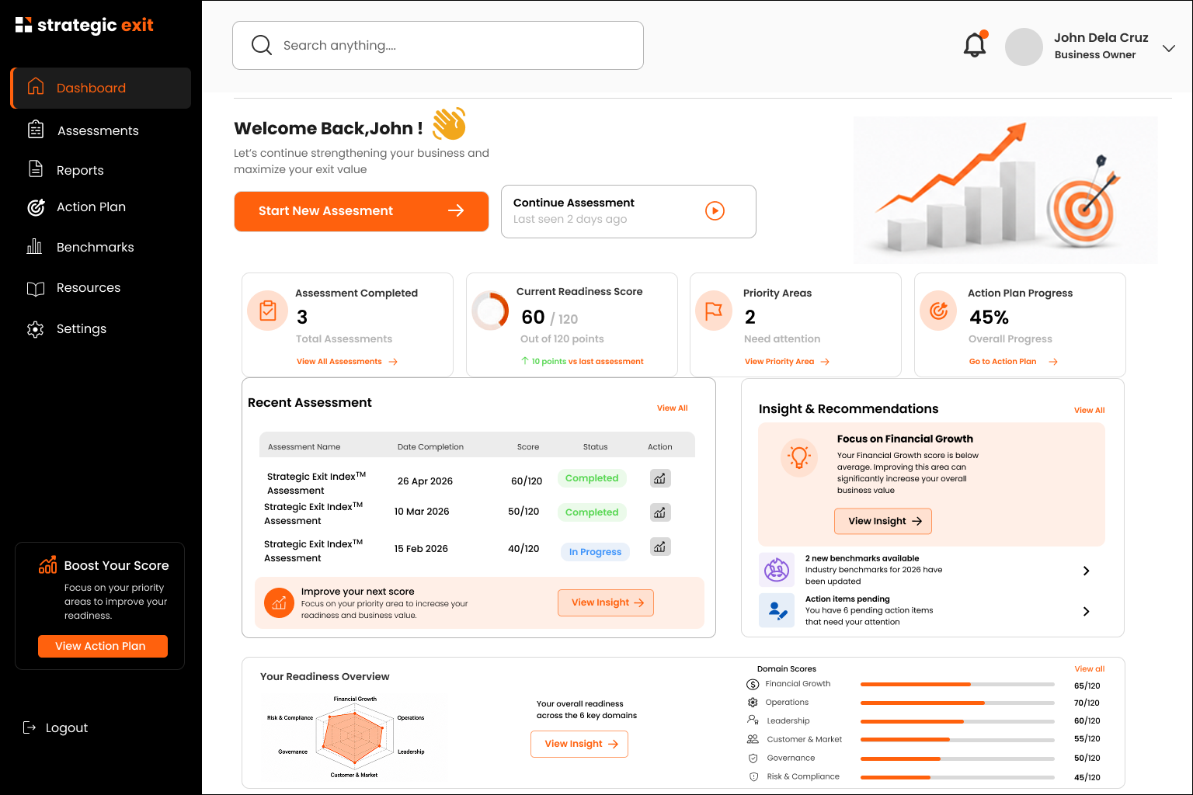Click the benchmarks icon beside 2 new benchmarks
The width and height of the screenshot is (1193, 795).
pyautogui.click(x=777, y=570)
